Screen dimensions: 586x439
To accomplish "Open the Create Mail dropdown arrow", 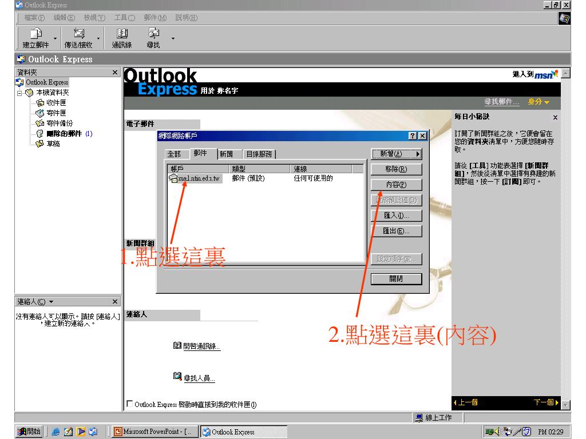I will coord(56,38).
